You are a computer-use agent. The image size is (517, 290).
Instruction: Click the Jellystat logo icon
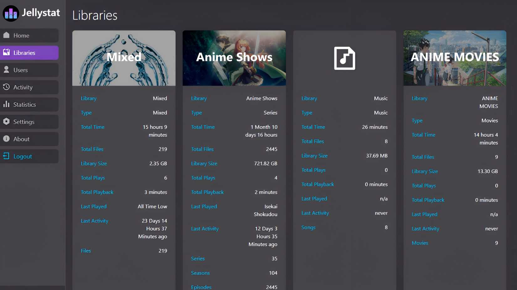(11, 13)
